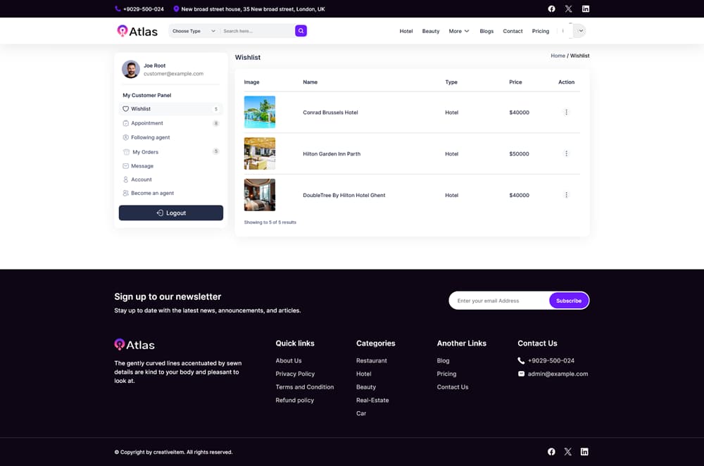Click the Logout button

(170, 213)
